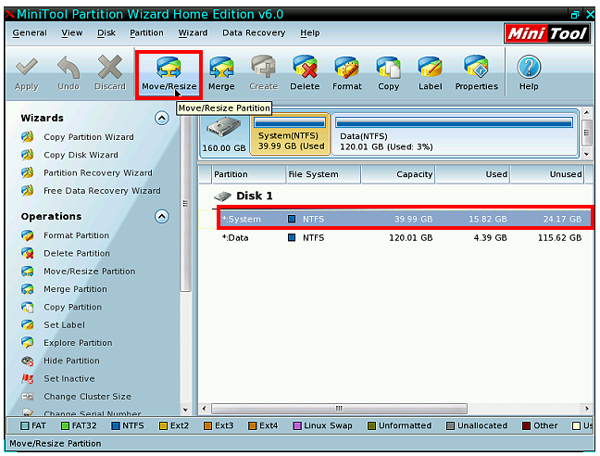Click Explore Partition in Operations panel

[67, 343]
